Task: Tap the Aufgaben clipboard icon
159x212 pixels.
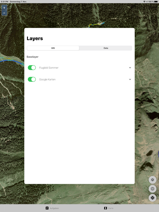Action: click(47, 208)
